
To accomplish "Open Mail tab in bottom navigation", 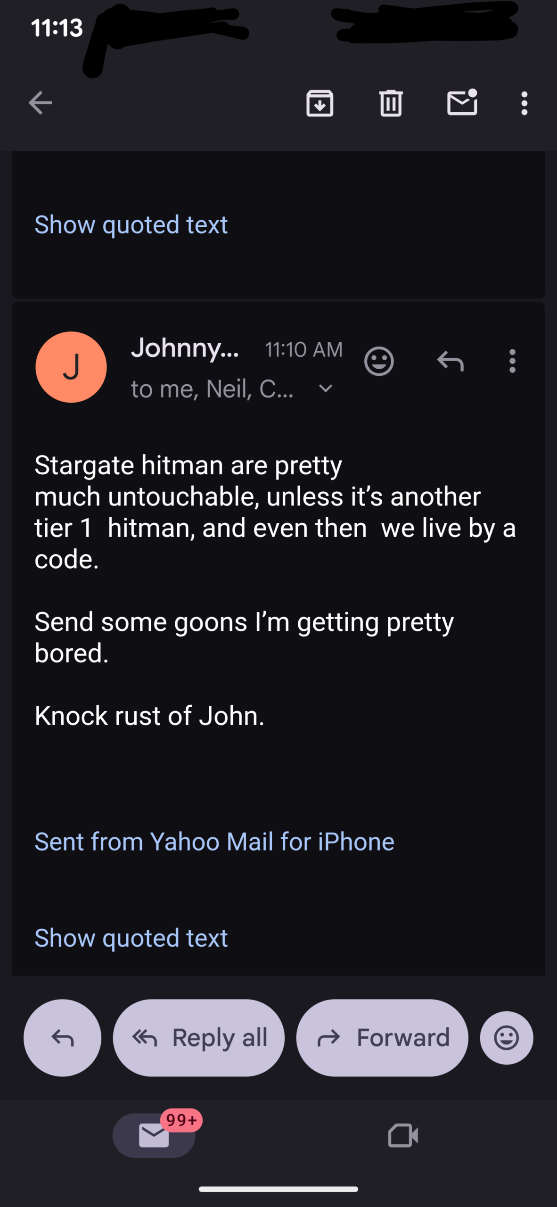I will (154, 1135).
